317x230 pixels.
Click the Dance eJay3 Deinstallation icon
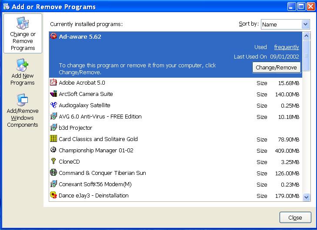pyautogui.click(x=53, y=195)
